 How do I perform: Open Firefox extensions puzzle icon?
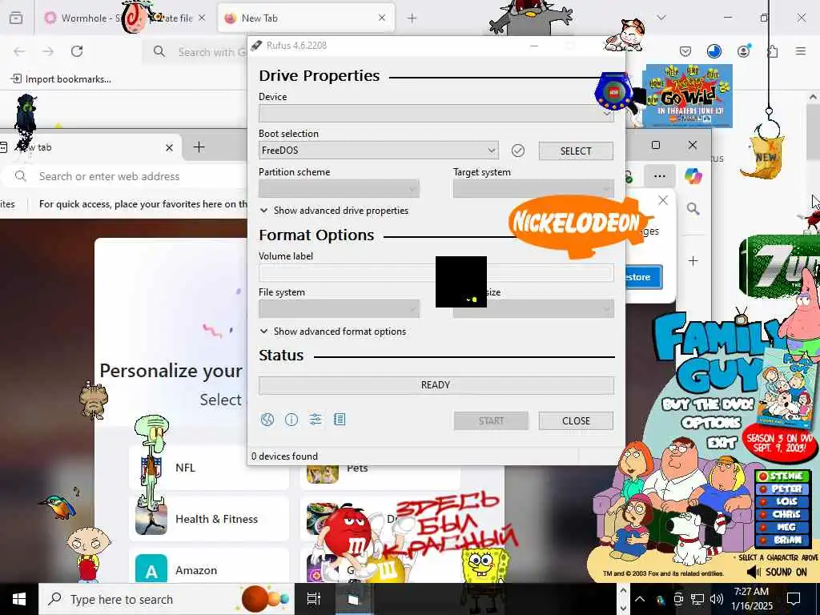pos(772,51)
